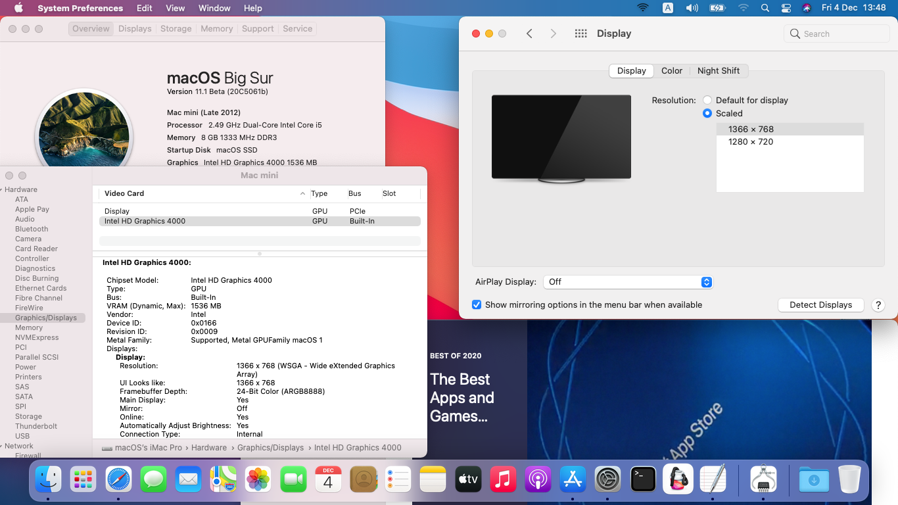Open the Apple menu
This screenshot has height=505, width=898.
[x=18, y=8]
